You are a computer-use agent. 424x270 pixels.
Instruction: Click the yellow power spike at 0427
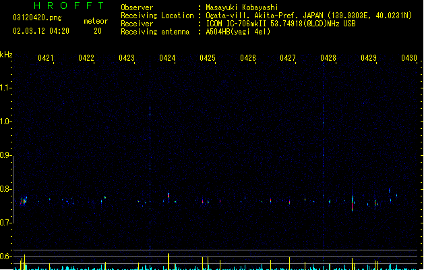coord(289,263)
